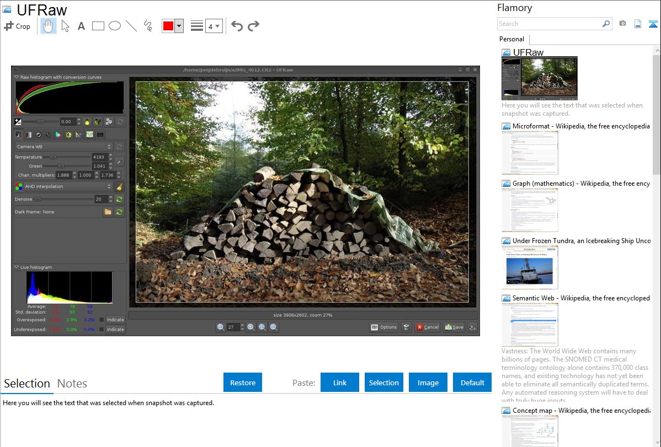Screen dimensions: 661x447
Task: Focus the Flamory search field
Action: click(549, 24)
